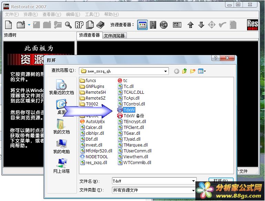265x201 pixels.
Task: Open the 帮助(H) menu
Action: 111,14
